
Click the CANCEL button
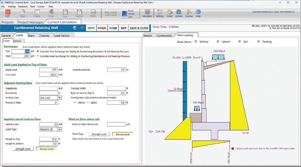(102, 28)
